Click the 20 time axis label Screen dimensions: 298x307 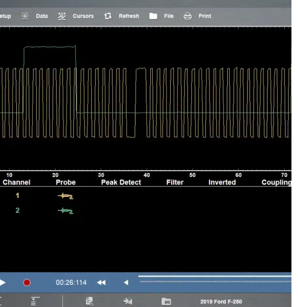[x=55, y=175]
